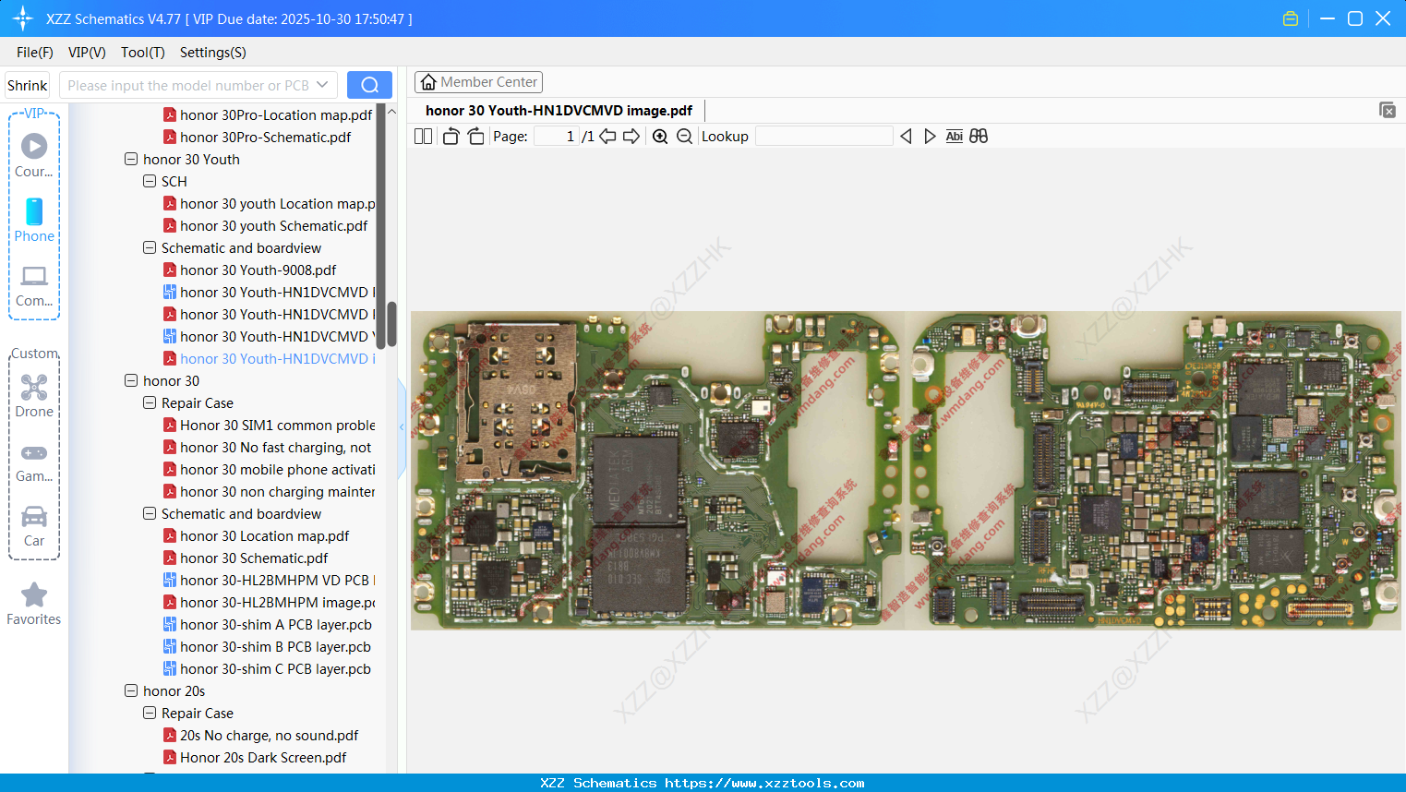Toggle whole word match Abi icon
The width and height of the screenshot is (1406, 792).
pos(955,137)
